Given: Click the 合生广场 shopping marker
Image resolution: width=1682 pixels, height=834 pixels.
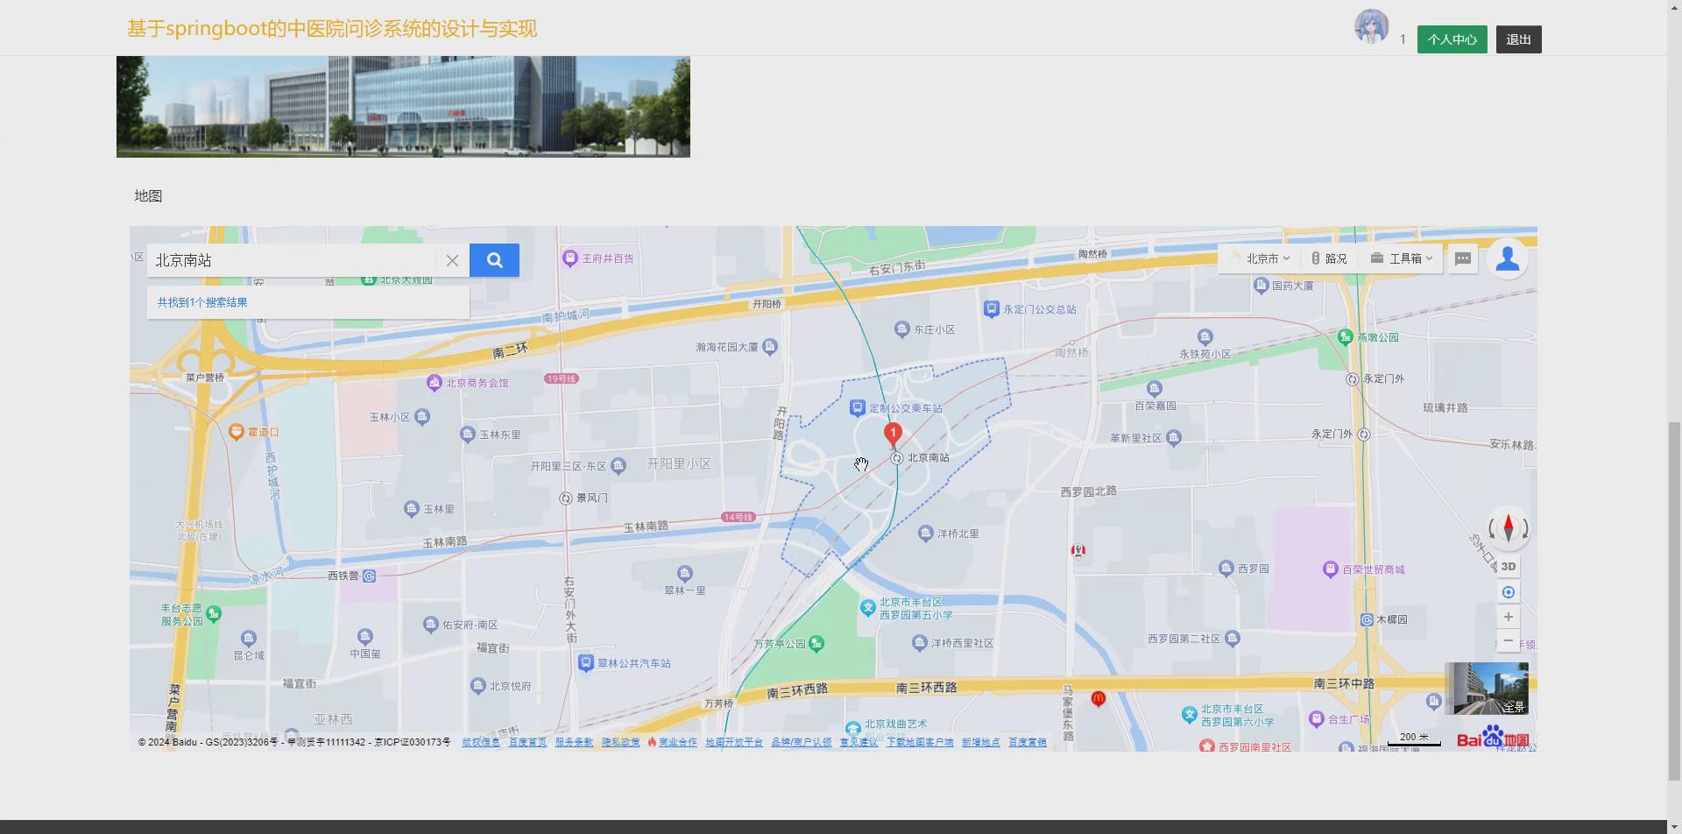Looking at the screenshot, I should tap(1316, 719).
